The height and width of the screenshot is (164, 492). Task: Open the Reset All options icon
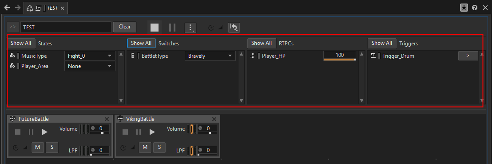point(234,28)
